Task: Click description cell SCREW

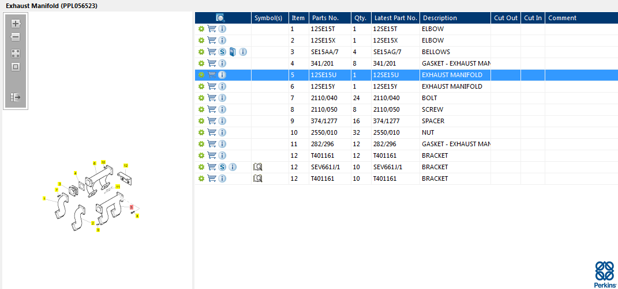Action: click(x=432, y=109)
